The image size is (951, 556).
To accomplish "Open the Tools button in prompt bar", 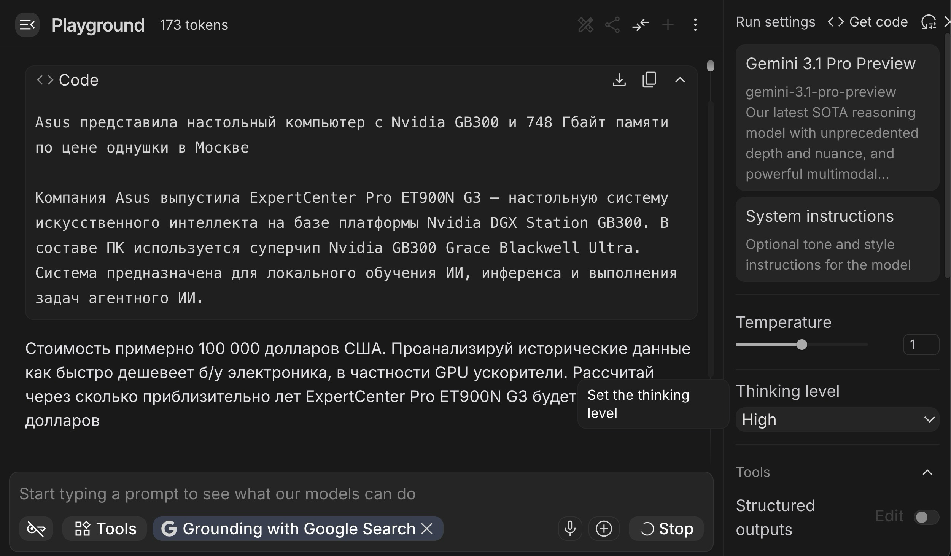I will 105,529.
